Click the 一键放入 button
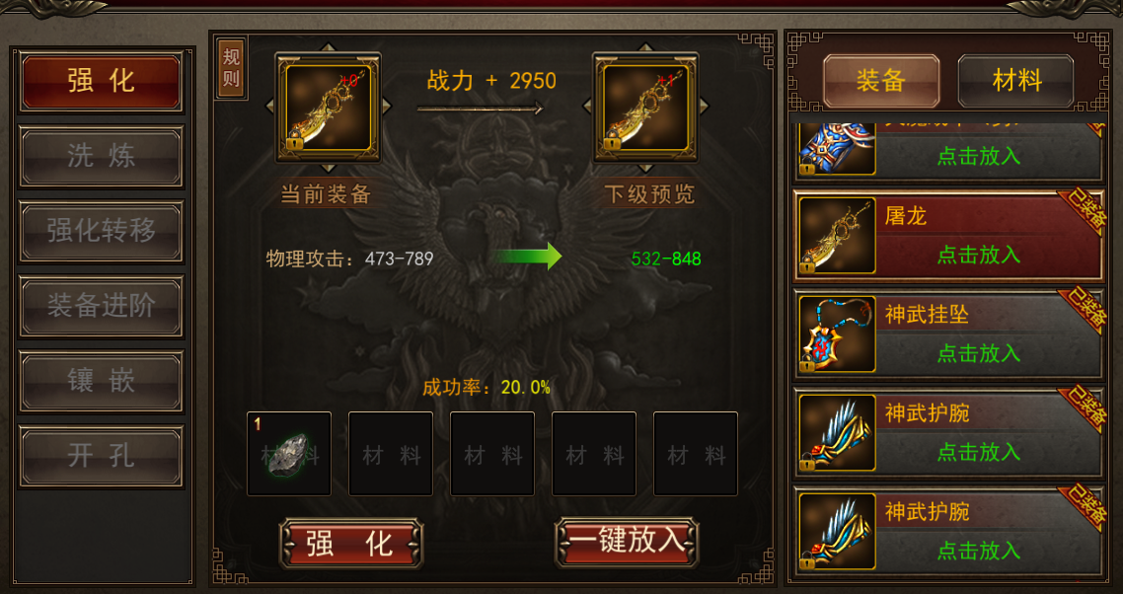 [627, 541]
